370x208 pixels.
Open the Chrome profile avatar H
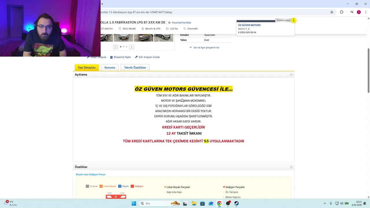click(359, 12)
